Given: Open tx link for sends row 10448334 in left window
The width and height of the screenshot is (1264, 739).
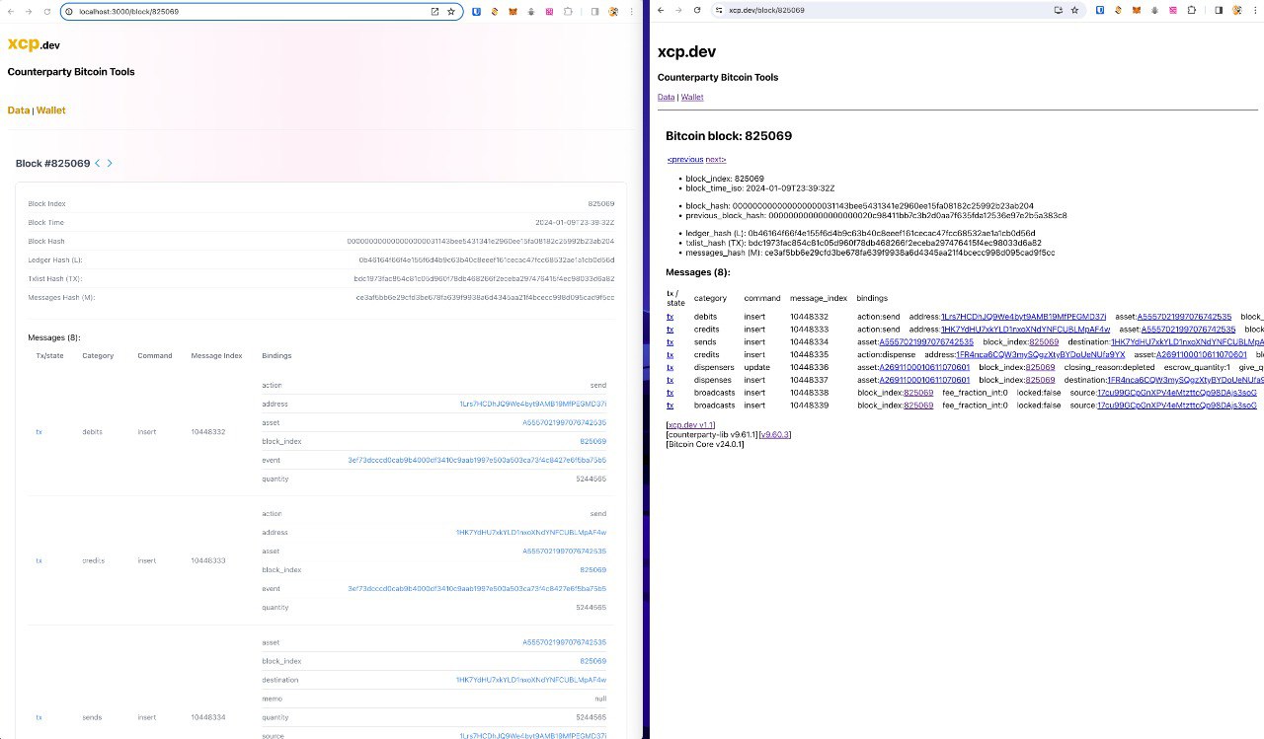Looking at the screenshot, I should (39, 717).
